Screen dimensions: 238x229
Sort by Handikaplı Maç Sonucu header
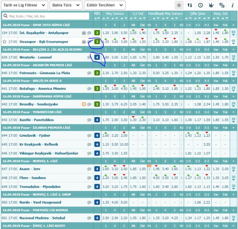166,14
